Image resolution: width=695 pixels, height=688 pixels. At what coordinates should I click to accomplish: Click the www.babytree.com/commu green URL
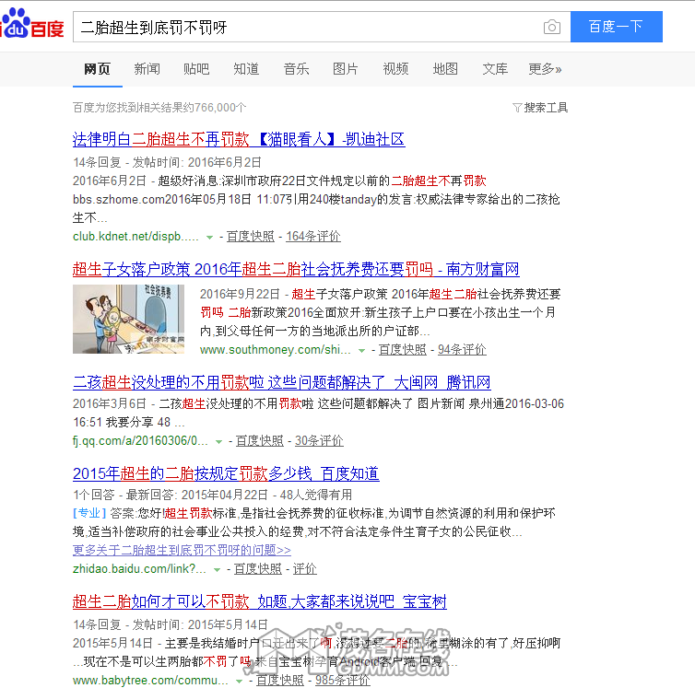pos(150,681)
